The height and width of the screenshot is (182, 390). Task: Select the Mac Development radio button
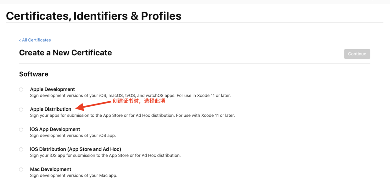coord(21,170)
